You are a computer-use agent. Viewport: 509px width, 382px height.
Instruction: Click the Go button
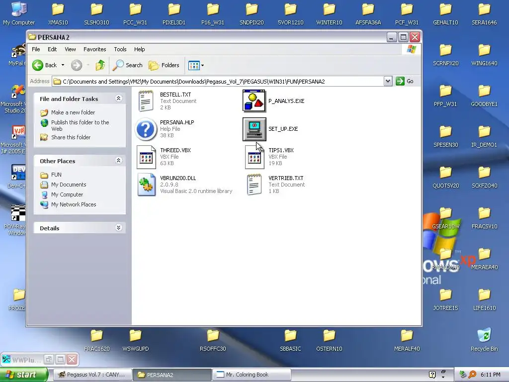[405, 81]
